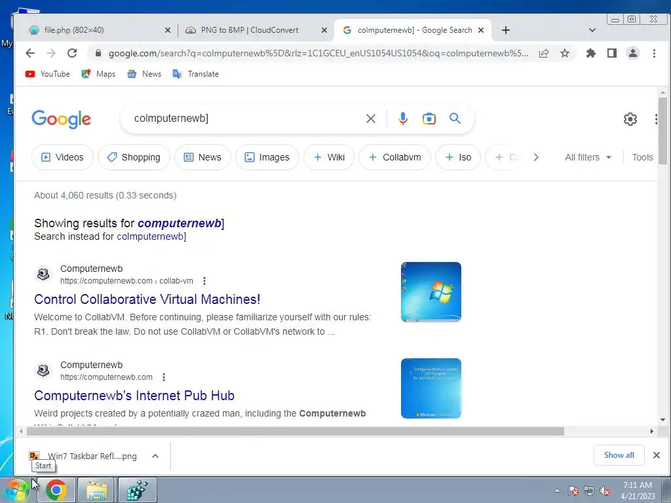Open Action Center flag icon
Image resolution: width=671 pixels, height=503 pixels.
pyautogui.click(x=573, y=491)
